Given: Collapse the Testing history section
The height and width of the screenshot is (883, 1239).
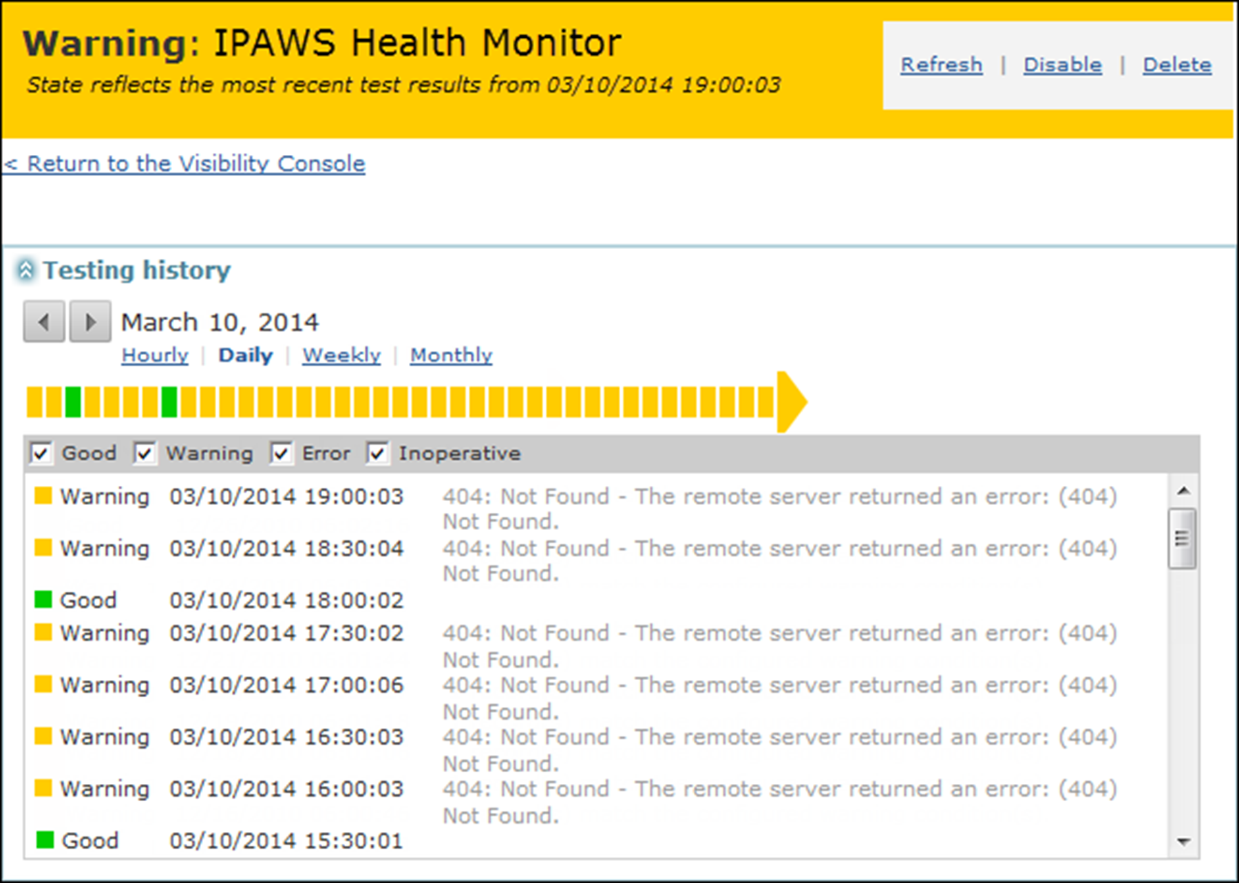Looking at the screenshot, I should (x=26, y=270).
